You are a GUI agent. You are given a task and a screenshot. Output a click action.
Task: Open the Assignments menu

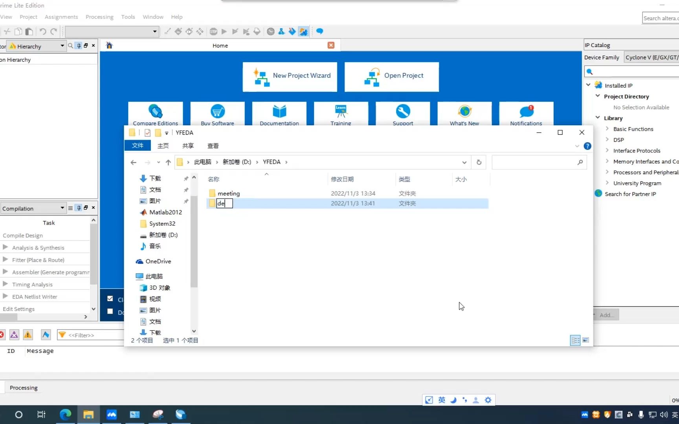click(61, 17)
